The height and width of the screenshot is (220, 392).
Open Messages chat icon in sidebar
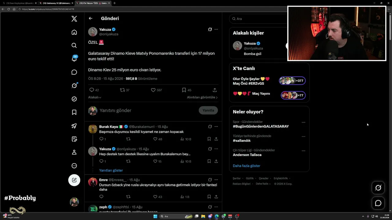[x=74, y=72]
